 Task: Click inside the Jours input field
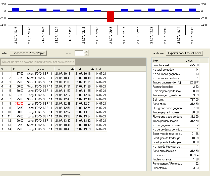(x=79, y=53)
